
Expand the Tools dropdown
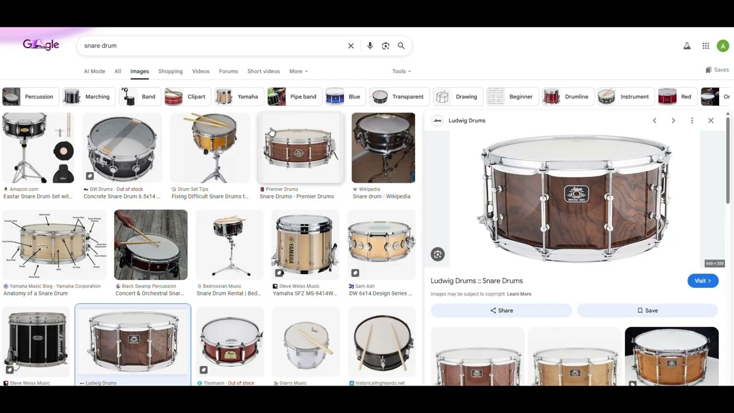[x=401, y=71]
